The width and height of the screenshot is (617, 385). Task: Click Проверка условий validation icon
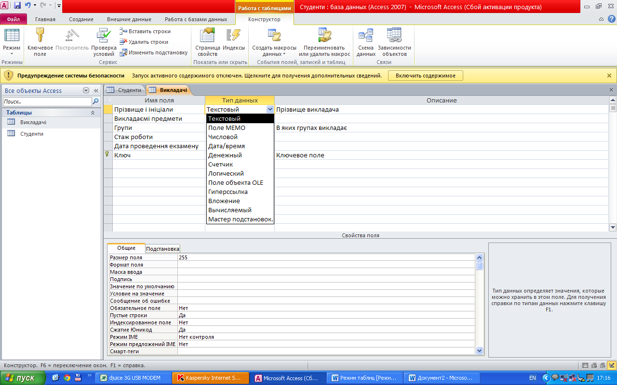tap(104, 42)
